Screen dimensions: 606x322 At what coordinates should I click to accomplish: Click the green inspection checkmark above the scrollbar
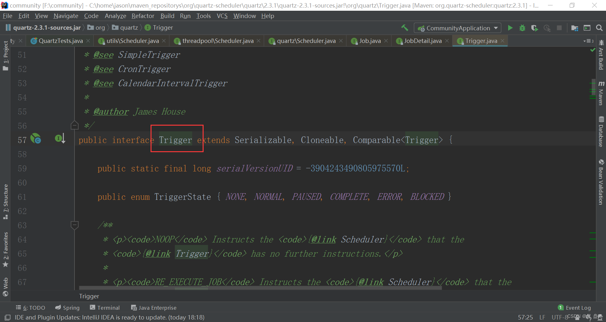click(x=593, y=50)
